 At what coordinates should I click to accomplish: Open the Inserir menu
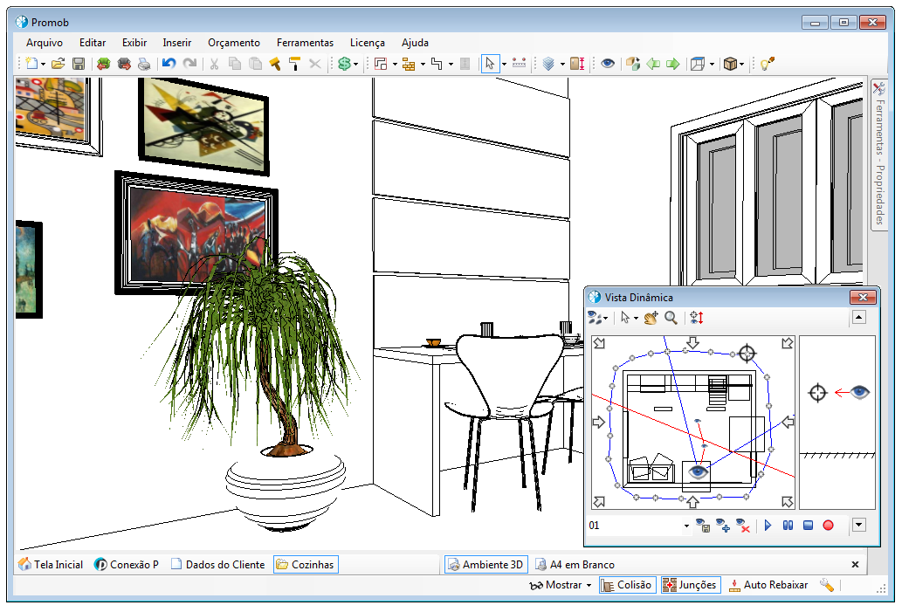pos(176,43)
